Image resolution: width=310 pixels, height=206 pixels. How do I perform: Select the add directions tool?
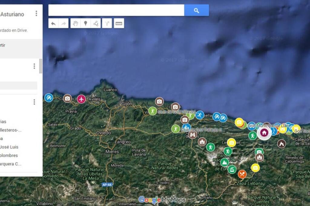point(107,24)
